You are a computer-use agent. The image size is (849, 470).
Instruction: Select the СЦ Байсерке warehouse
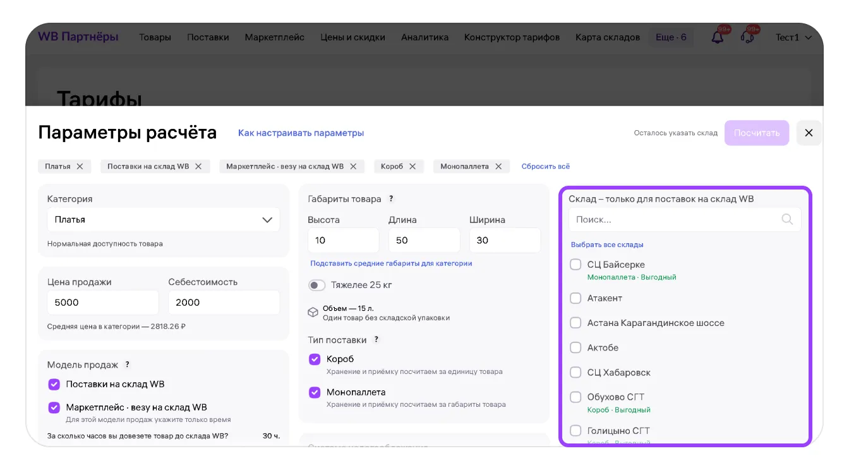(575, 265)
